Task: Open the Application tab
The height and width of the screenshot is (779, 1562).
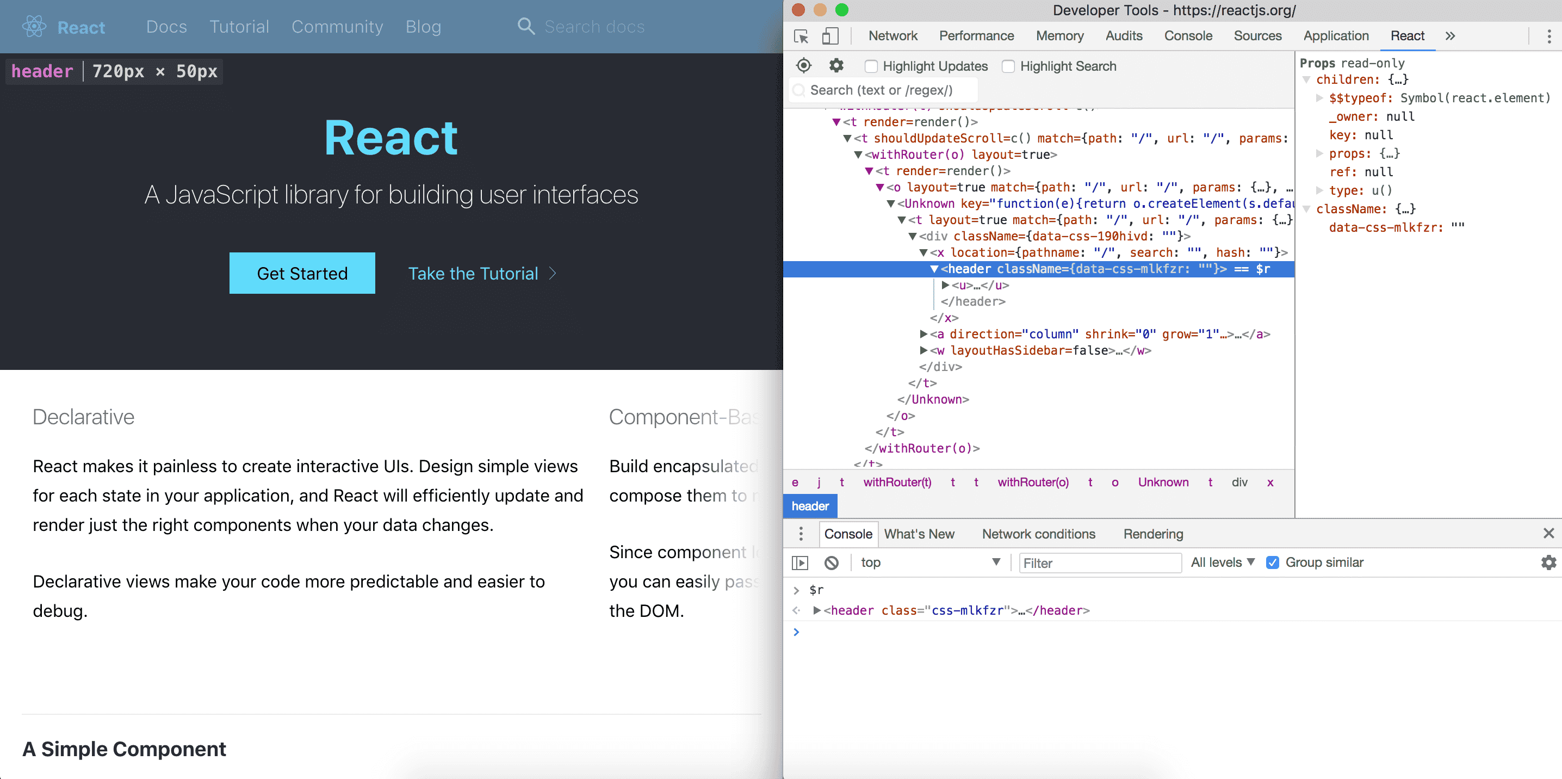Action: [1336, 36]
